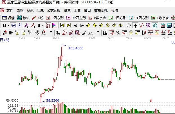Click the yellow diamond left-arrow icon
Image resolution: width=175 pixels, height=114 pixels.
coord(88,25)
